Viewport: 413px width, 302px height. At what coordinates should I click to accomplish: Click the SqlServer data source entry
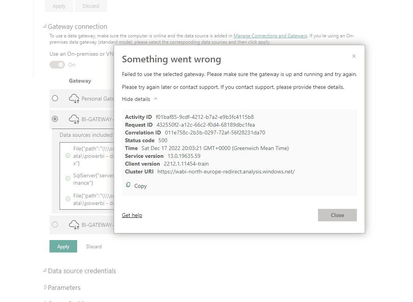tap(93, 179)
